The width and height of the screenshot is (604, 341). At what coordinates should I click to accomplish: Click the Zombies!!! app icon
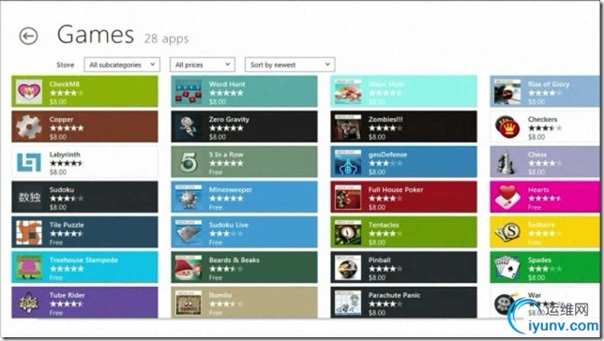tap(348, 127)
